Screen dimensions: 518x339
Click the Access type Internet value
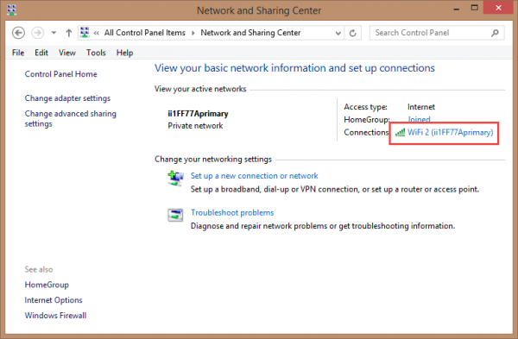[421, 107]
